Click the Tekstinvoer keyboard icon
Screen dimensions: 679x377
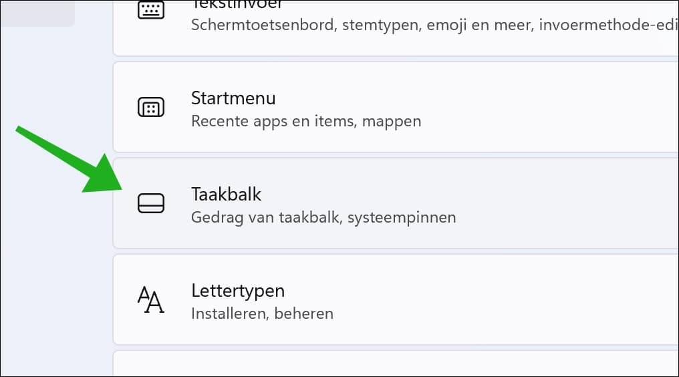tap(150, 11)
